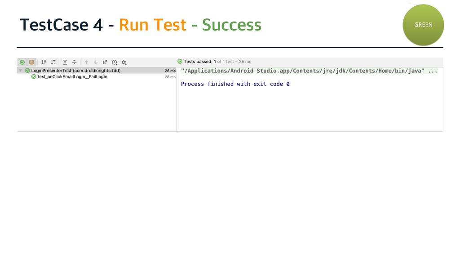Screen dimensions: 460x259
Task: Click the green check beside test_onClickEmailLogin__FailLogin
Action: [34, 77]
